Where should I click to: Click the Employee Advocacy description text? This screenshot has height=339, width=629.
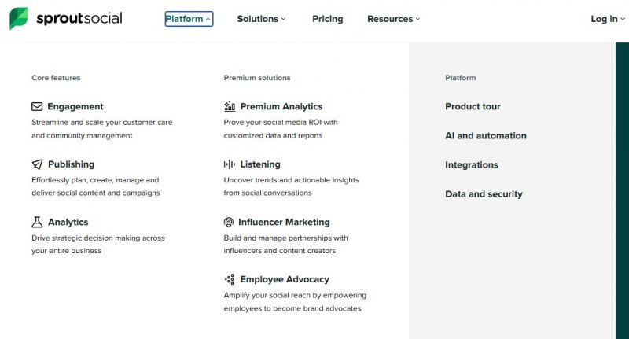coord(294,302)
